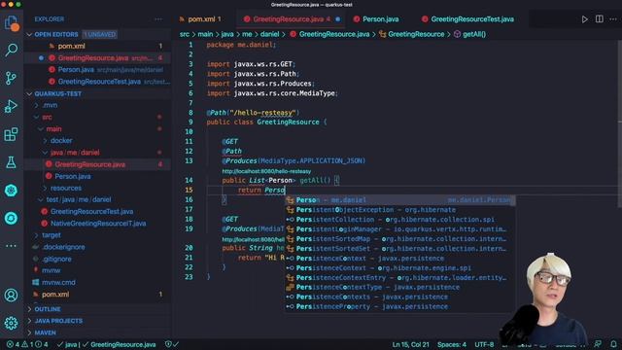Expand the Java Projects section
Viewport: 622px width, 350px height.
(58, 321)
